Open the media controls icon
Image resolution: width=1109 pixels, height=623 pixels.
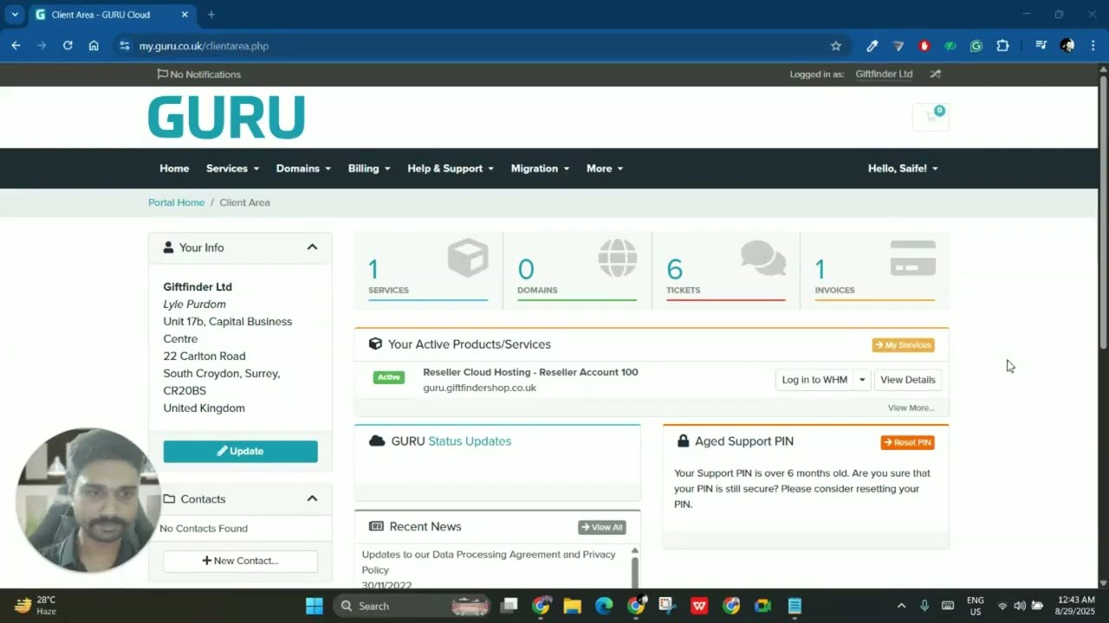coord(1041,46)
